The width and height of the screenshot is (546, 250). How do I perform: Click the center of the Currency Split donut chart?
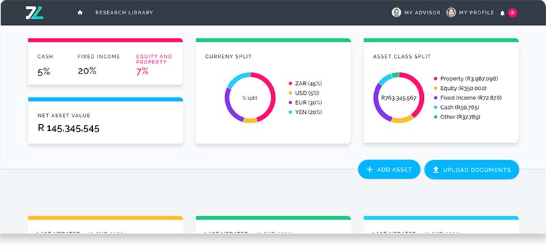click(250, 98)
